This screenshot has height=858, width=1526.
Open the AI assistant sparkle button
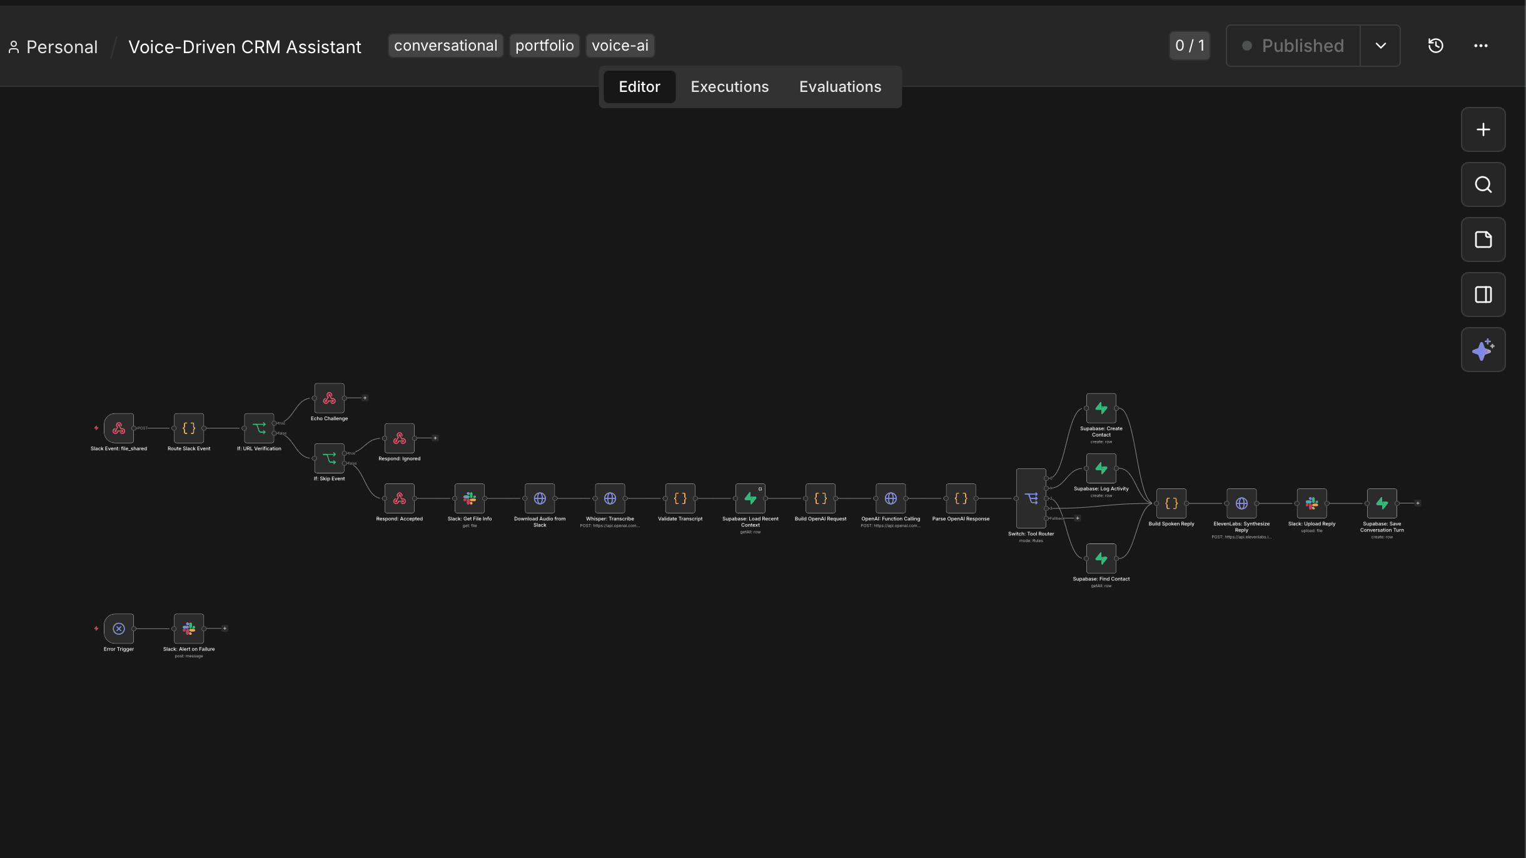[x=1483, y=350]
